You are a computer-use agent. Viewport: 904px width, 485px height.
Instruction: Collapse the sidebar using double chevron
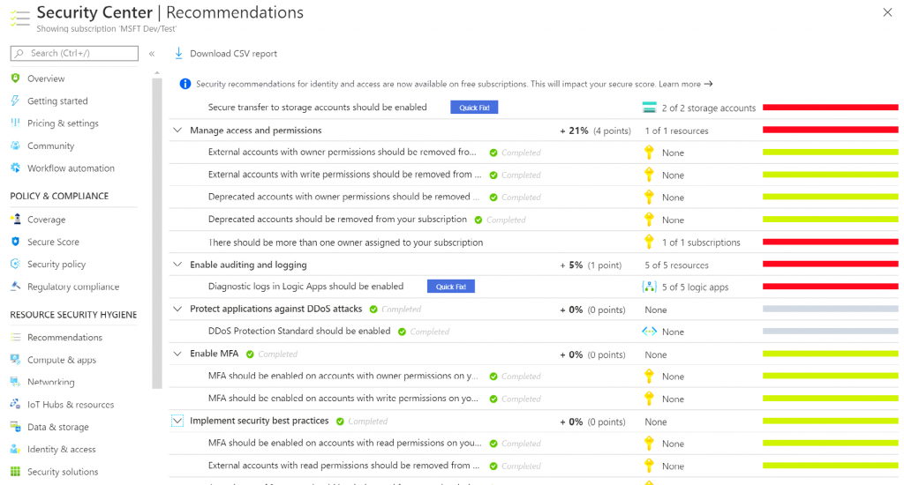coord(152,54)
